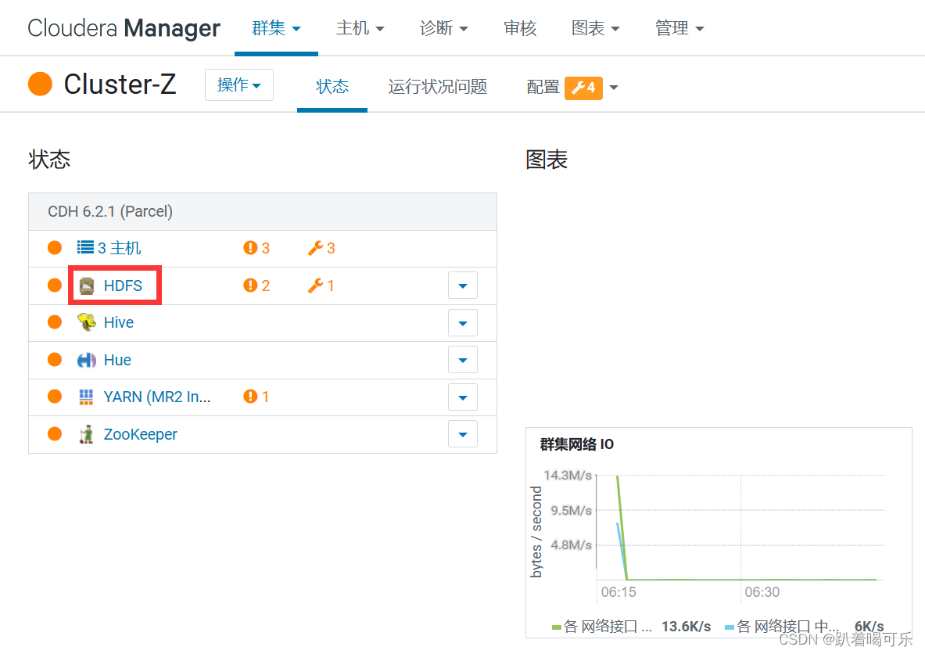Go to 审核 page
The width and height of the screenshot is (925, 654).
point(520,27)
